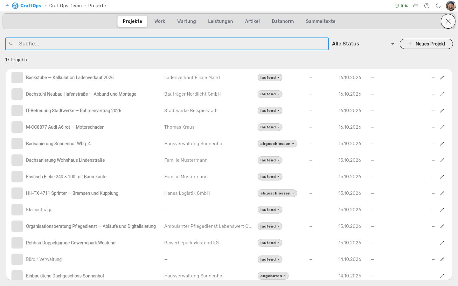
Task: Edit the Backstube Kalkulation project with pencil icon
Action: coord(442,78)
